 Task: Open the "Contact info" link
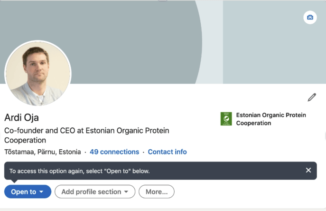point(167,152)
